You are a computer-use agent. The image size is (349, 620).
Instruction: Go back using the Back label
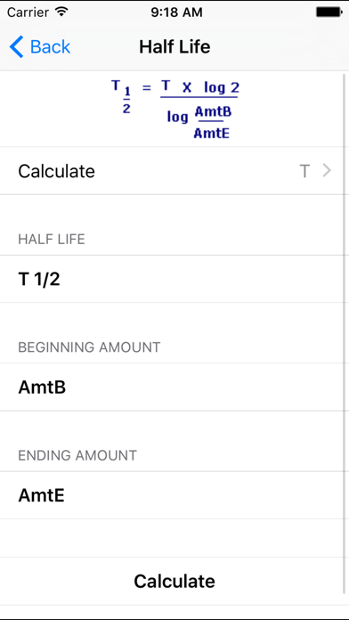50,47
